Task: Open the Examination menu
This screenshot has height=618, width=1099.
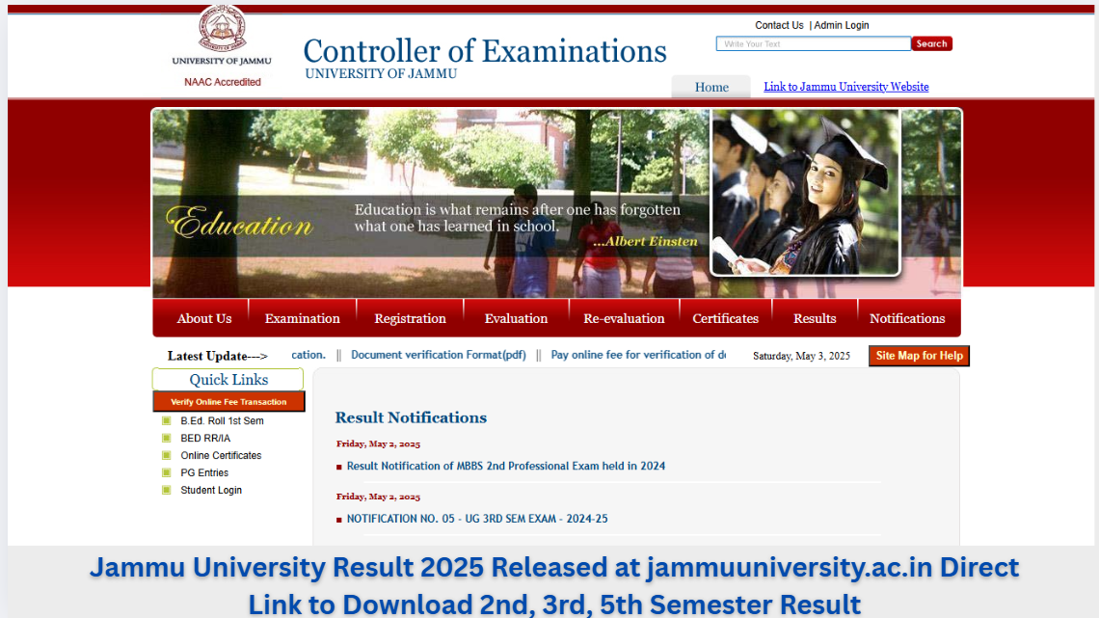Action: pos(302,318)
